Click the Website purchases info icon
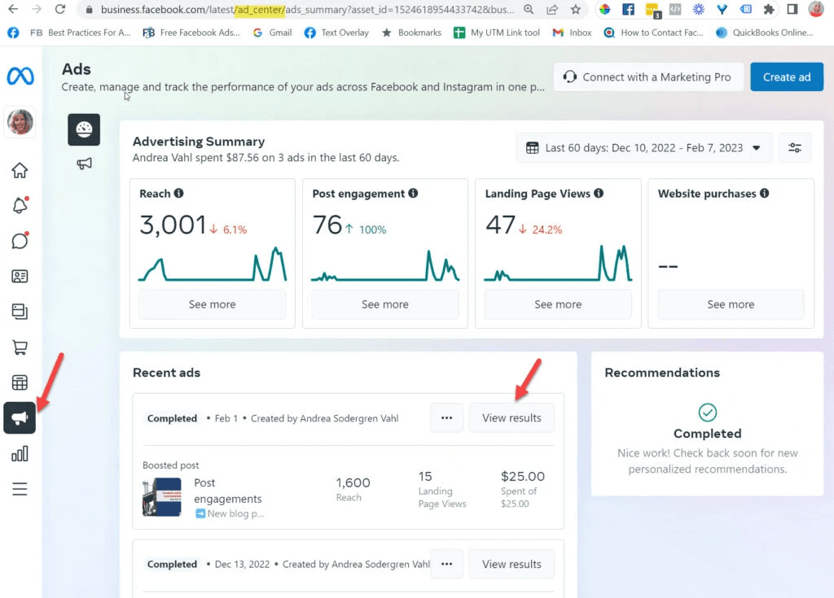Image resolution: width=834 pixels, height=598 pixels. click(x=764, y=193)
